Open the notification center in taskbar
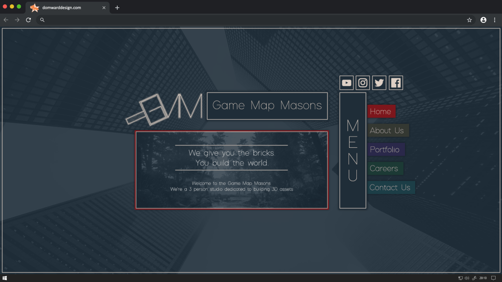 click(x=494, y=278)
